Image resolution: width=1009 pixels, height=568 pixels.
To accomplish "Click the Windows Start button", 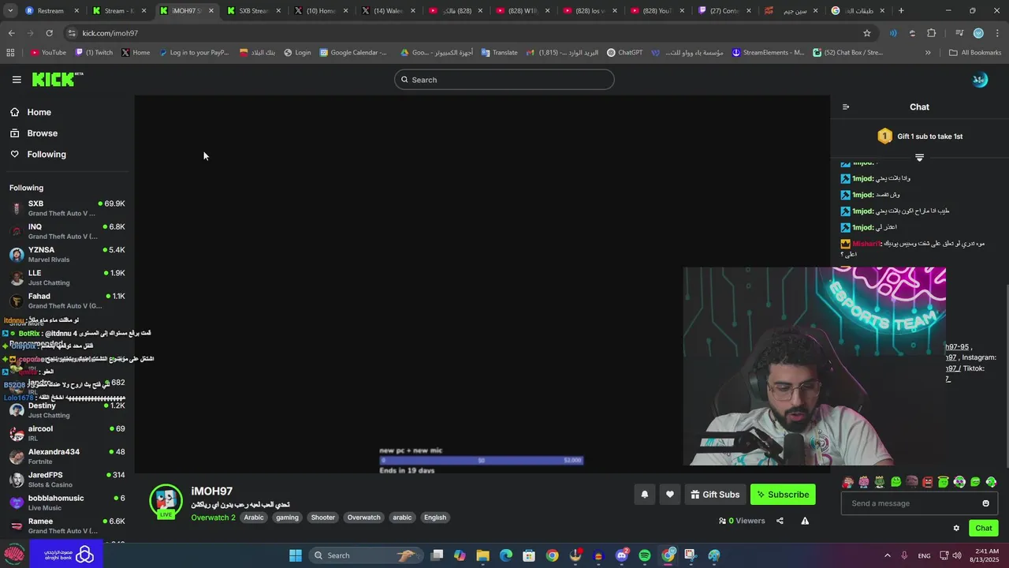I will pos(296,555).
